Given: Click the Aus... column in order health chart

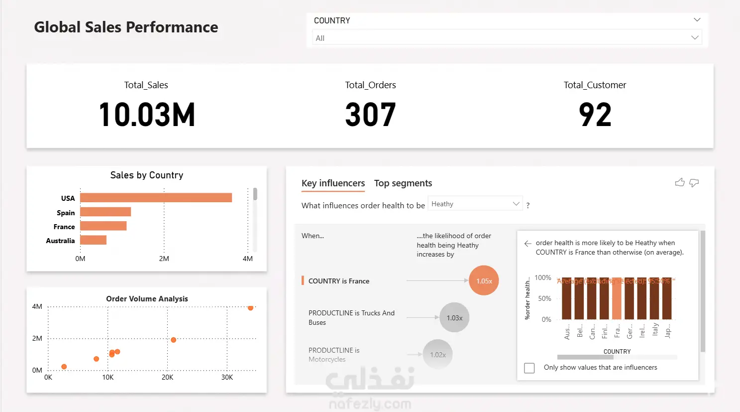Looking at the screenshot, I should tap(566, 298).
